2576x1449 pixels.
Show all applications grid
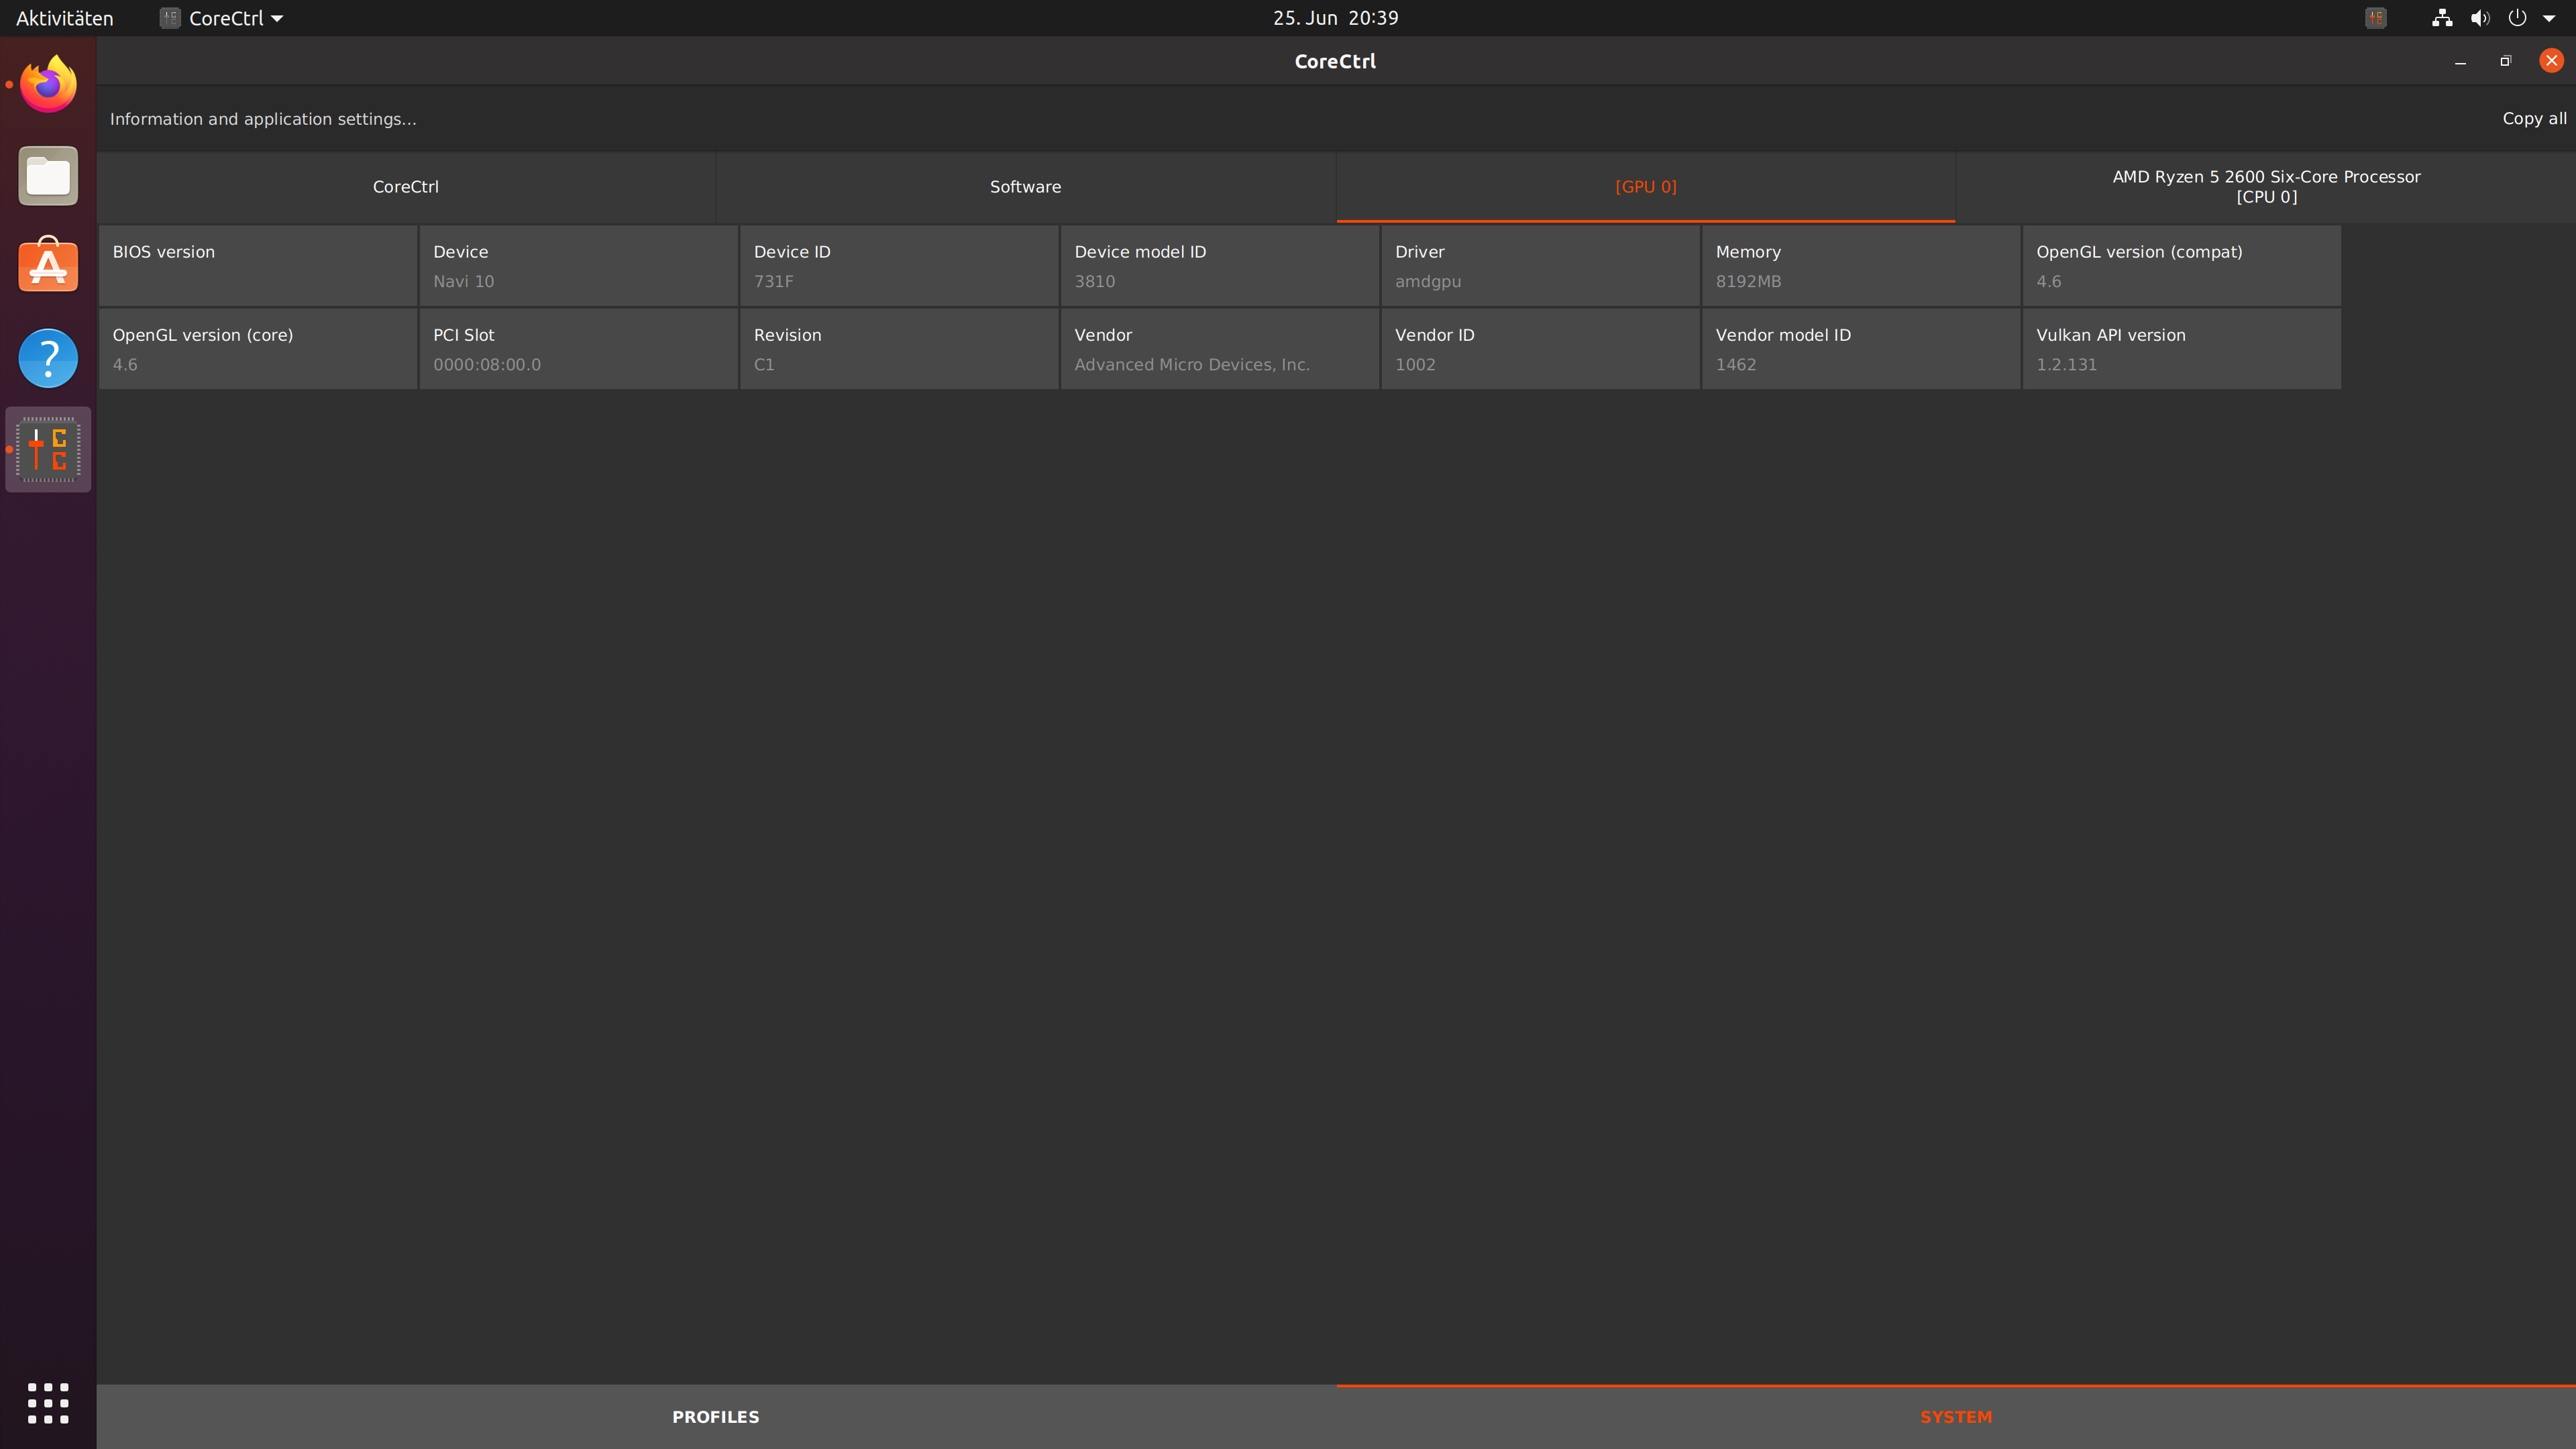point(48,1403)
